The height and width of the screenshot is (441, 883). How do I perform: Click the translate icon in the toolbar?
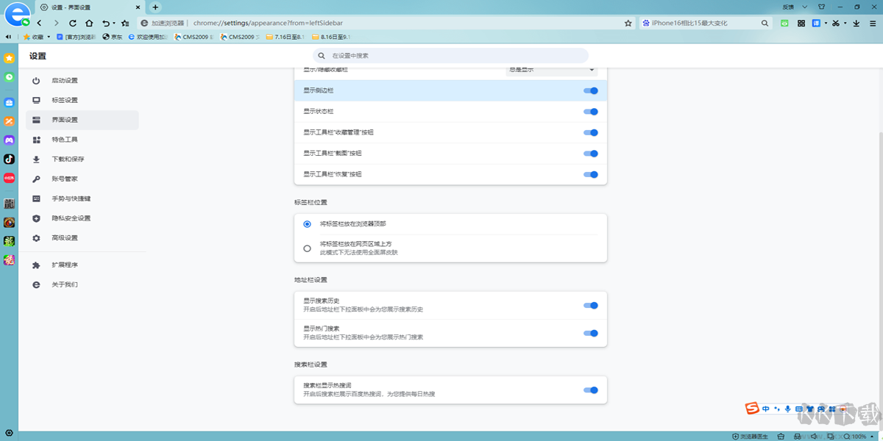[815, 23]
